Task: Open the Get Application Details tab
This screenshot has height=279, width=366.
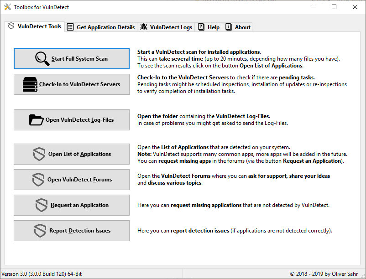Action: 101,27
